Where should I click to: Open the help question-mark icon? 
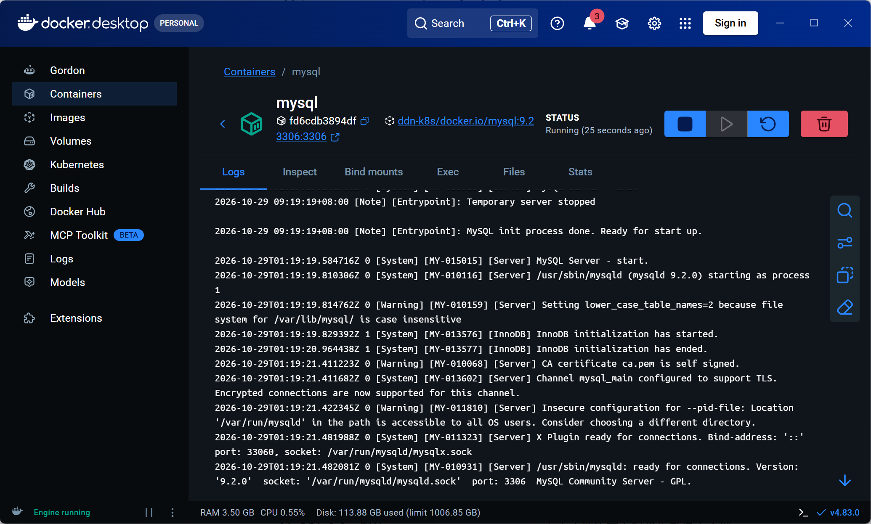pos(557,23)
